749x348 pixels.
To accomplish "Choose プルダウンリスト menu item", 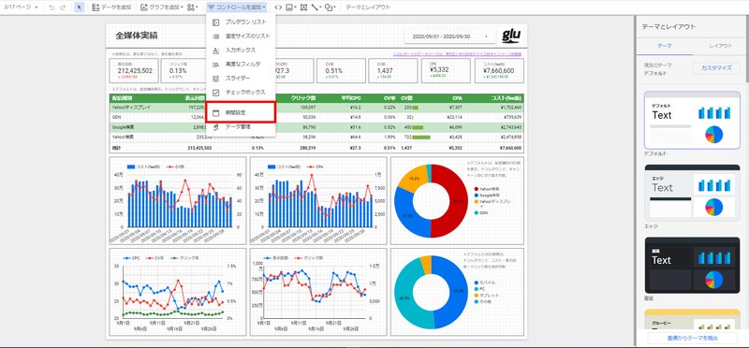I will click(x=241, y=22).
